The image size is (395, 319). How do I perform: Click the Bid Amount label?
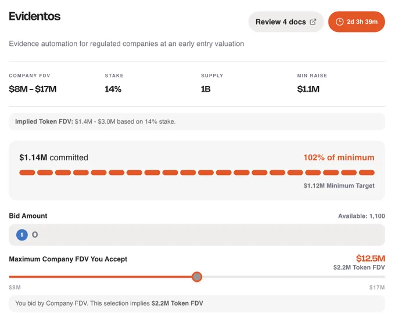28,216
